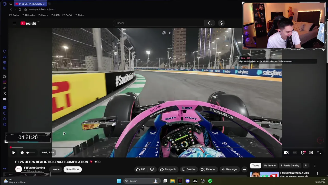Screen dimensions: 328x185
Task: Open the SAFW bookmarks folder
Action: pos(67,15)
